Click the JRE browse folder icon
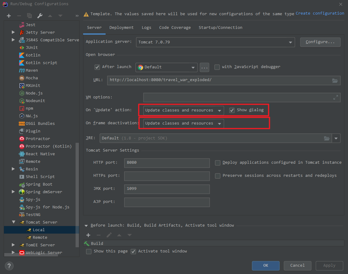348x274 pixels. [x=327, y=139]
